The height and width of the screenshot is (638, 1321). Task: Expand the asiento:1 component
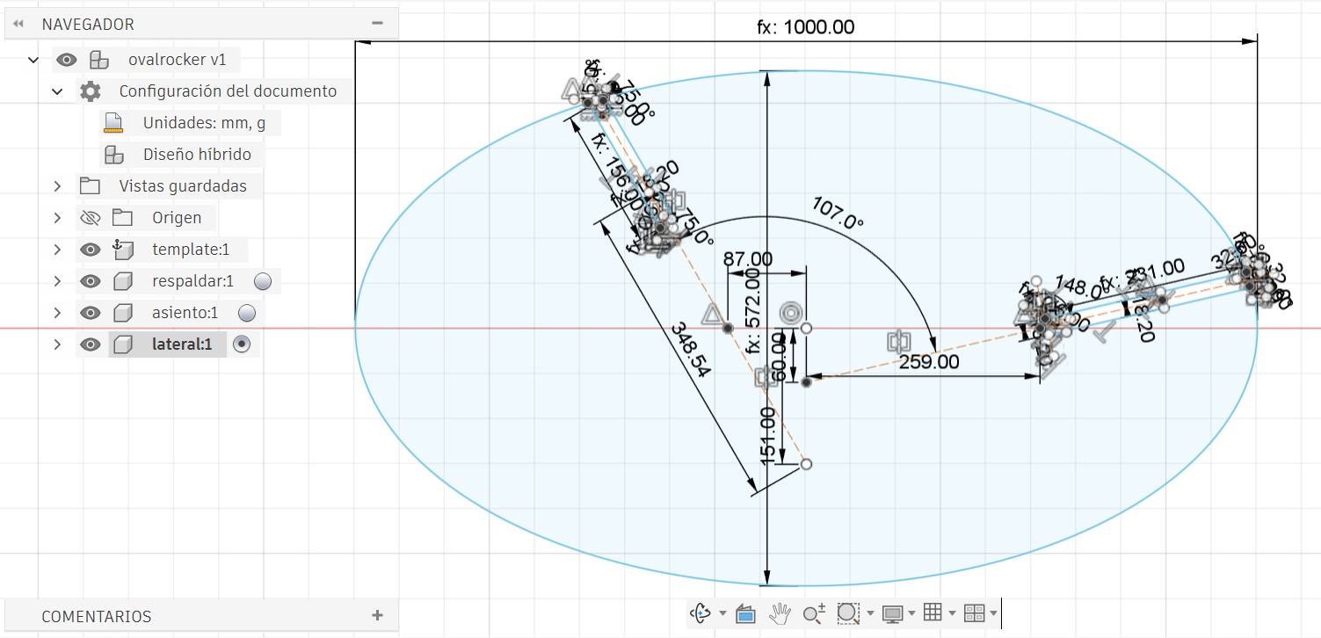(x=57, y=313)
